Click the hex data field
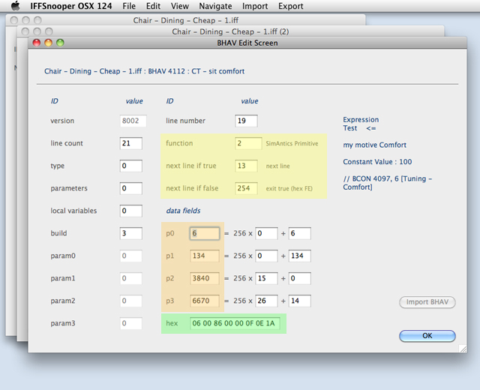Viewport: 480px width, 390px height. coord(234,324)
